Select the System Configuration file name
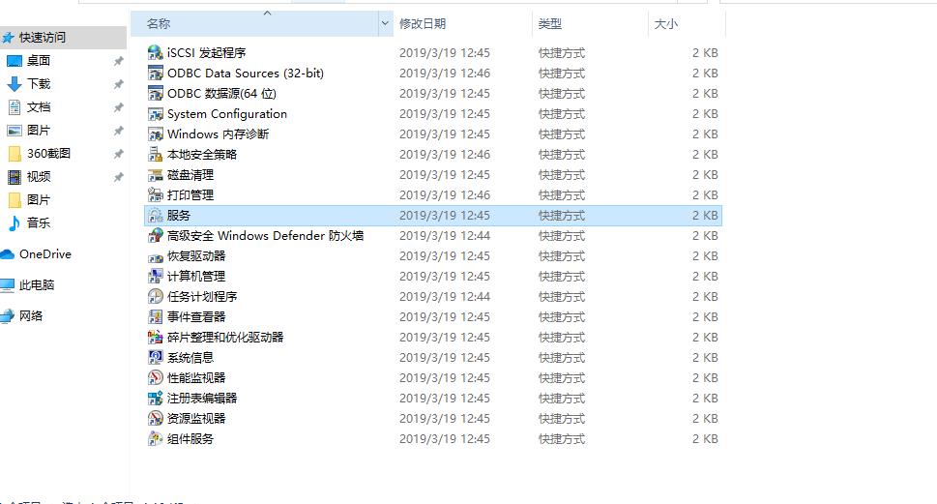This screenshot has width=937, height=504. (x=227, y=113)
